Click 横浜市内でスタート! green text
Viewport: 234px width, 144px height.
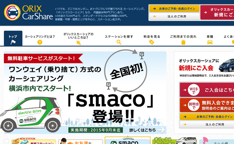(x=40, y=88)
